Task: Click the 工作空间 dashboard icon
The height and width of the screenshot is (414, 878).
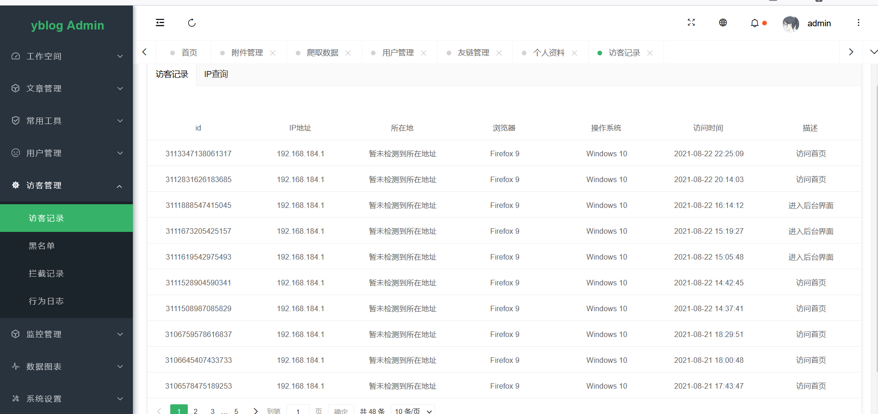Action: (x=16, y=56)
